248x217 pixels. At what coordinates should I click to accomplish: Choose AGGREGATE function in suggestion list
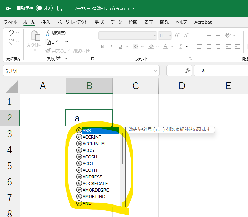[x=95, y=183]
